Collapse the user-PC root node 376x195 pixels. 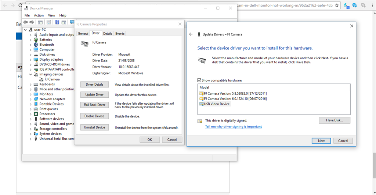[x=25, y=30]
